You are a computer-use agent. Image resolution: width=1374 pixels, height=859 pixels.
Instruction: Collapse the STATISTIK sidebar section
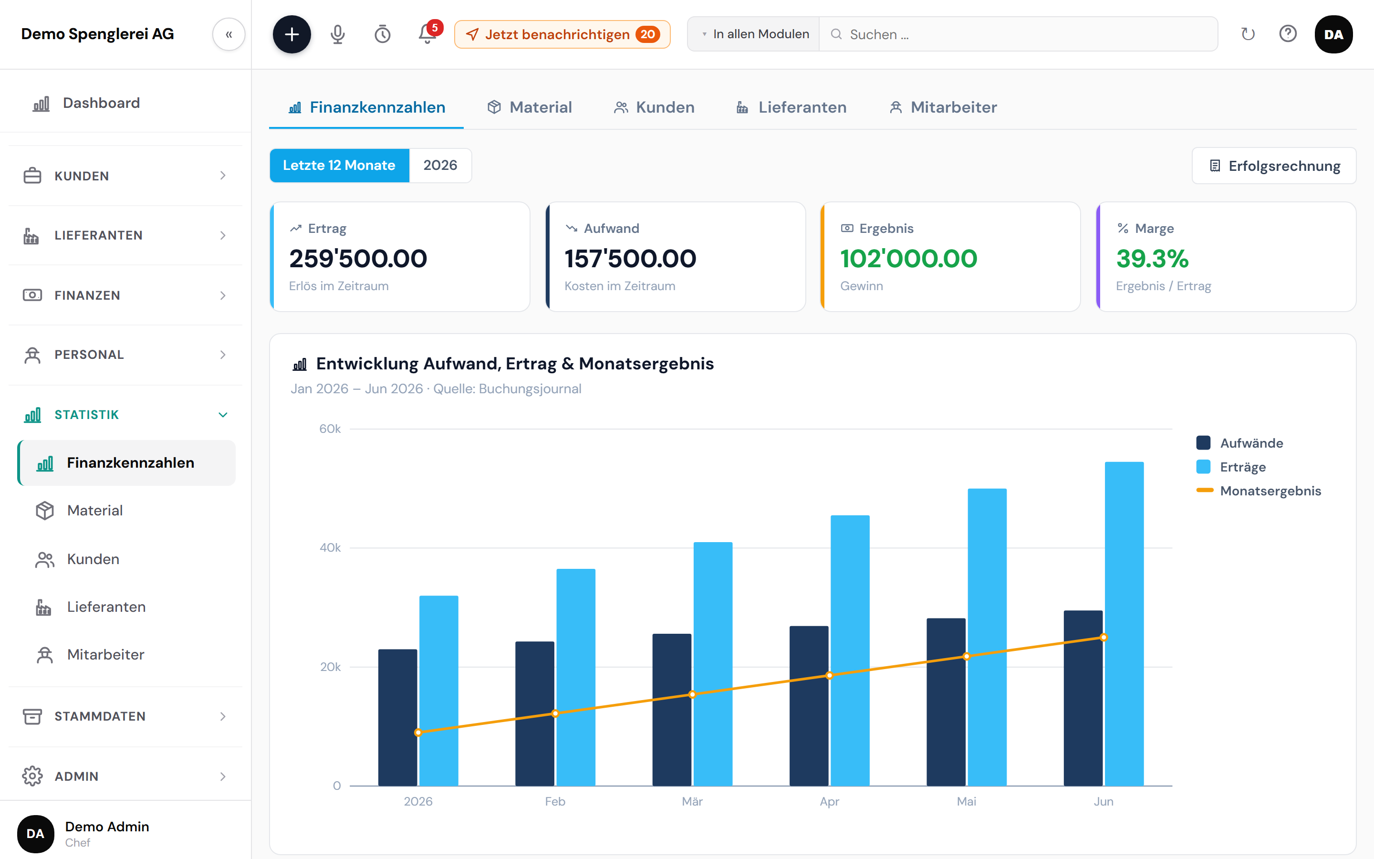125,415
